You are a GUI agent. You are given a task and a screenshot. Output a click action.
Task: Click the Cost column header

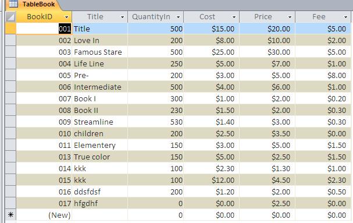[x=212, y=17]
